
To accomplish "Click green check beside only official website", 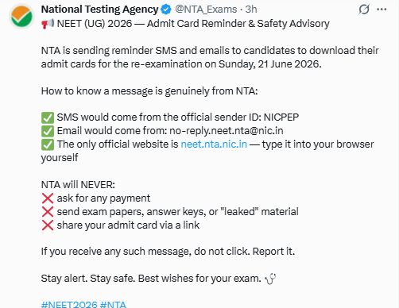I will click(48, 144).
